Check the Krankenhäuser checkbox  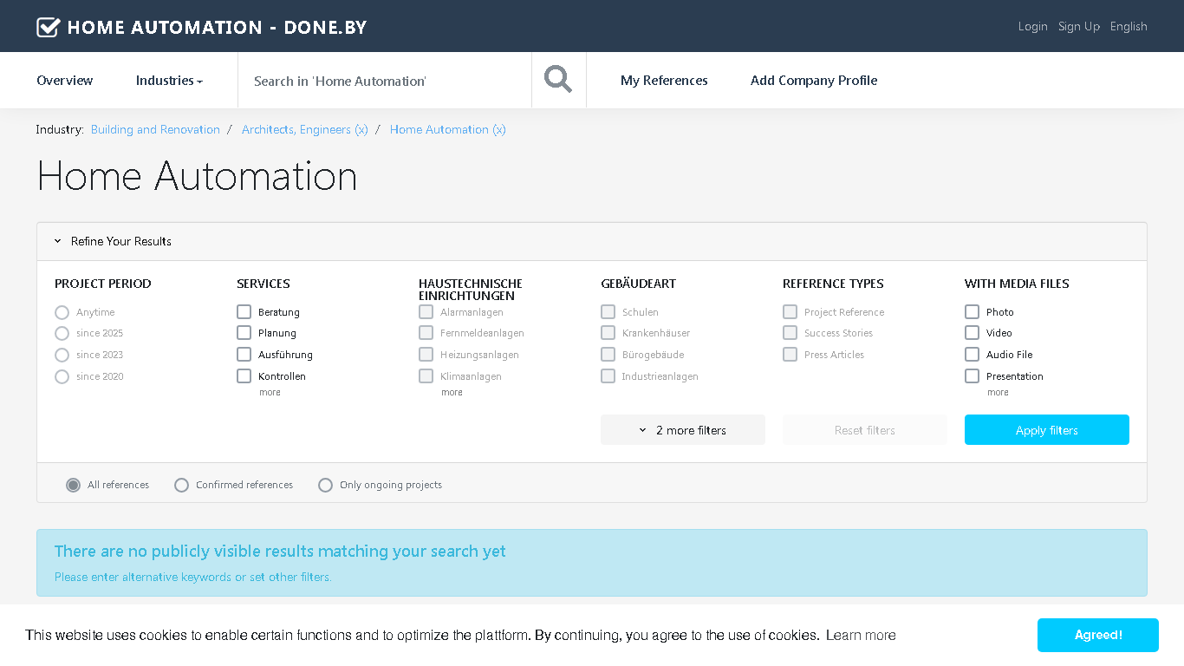(x=608, y=332)
